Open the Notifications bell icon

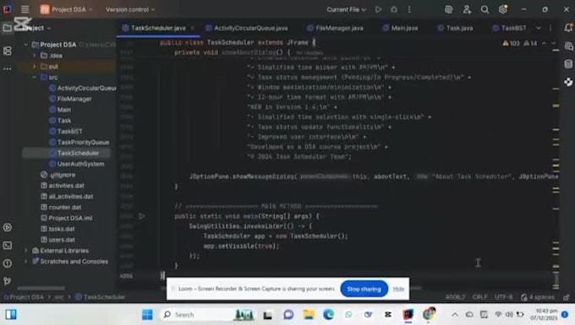coord(568,28)
